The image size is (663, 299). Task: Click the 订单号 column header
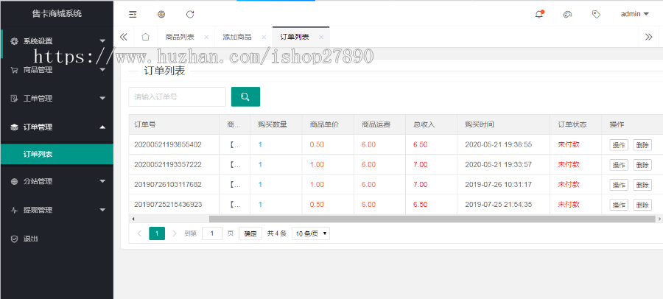coord(174,124)
